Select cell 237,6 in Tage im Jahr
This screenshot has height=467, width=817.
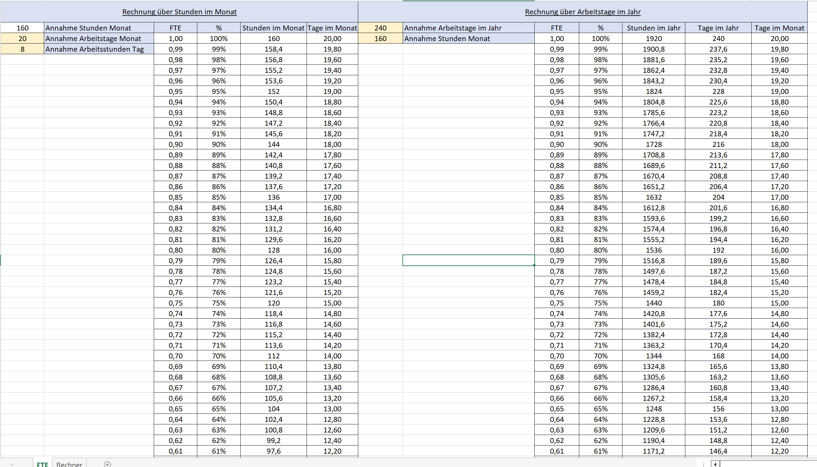(718, 49)
